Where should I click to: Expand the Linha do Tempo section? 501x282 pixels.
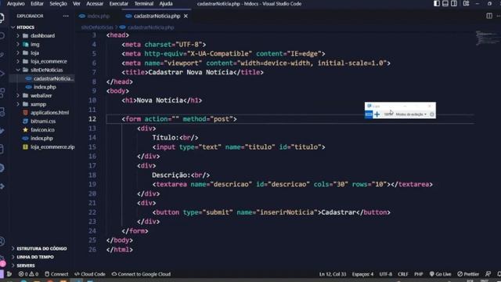point(35,257)
